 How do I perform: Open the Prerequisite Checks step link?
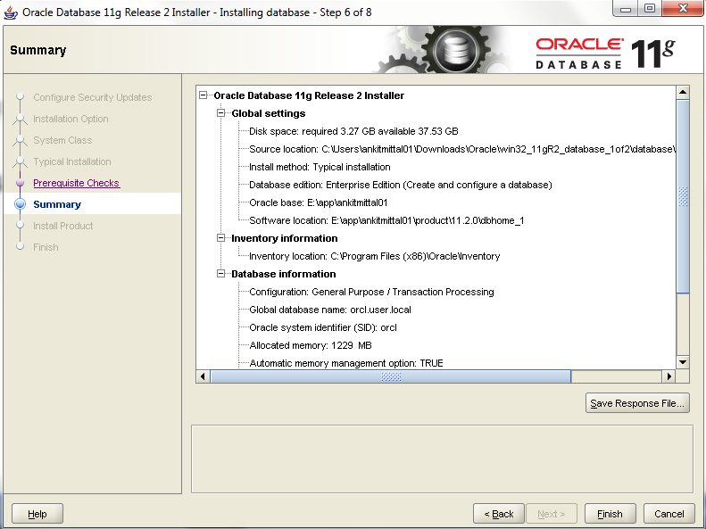click(x=77, y=183)
